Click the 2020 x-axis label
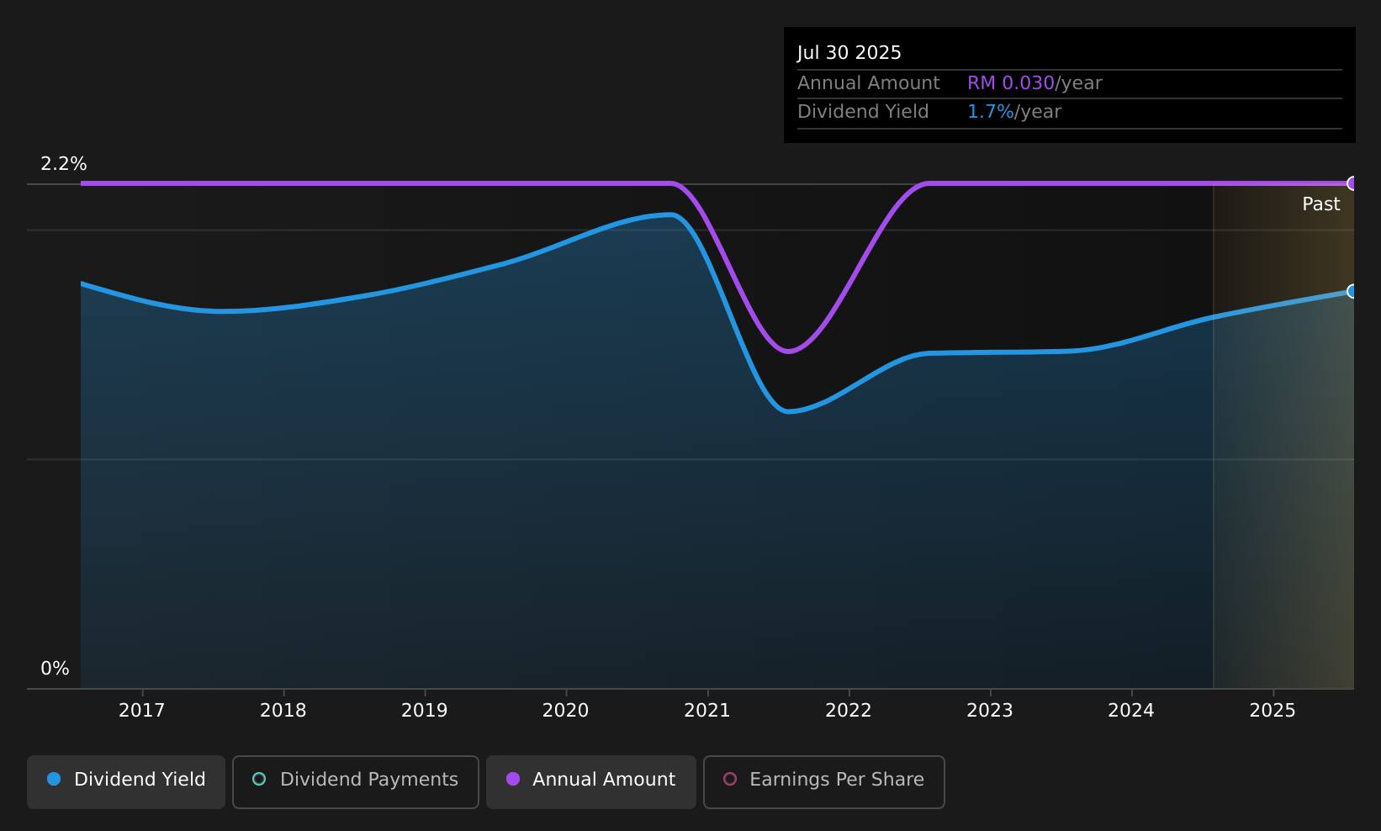The image size is (1381, 831). [x=566, y=711]
